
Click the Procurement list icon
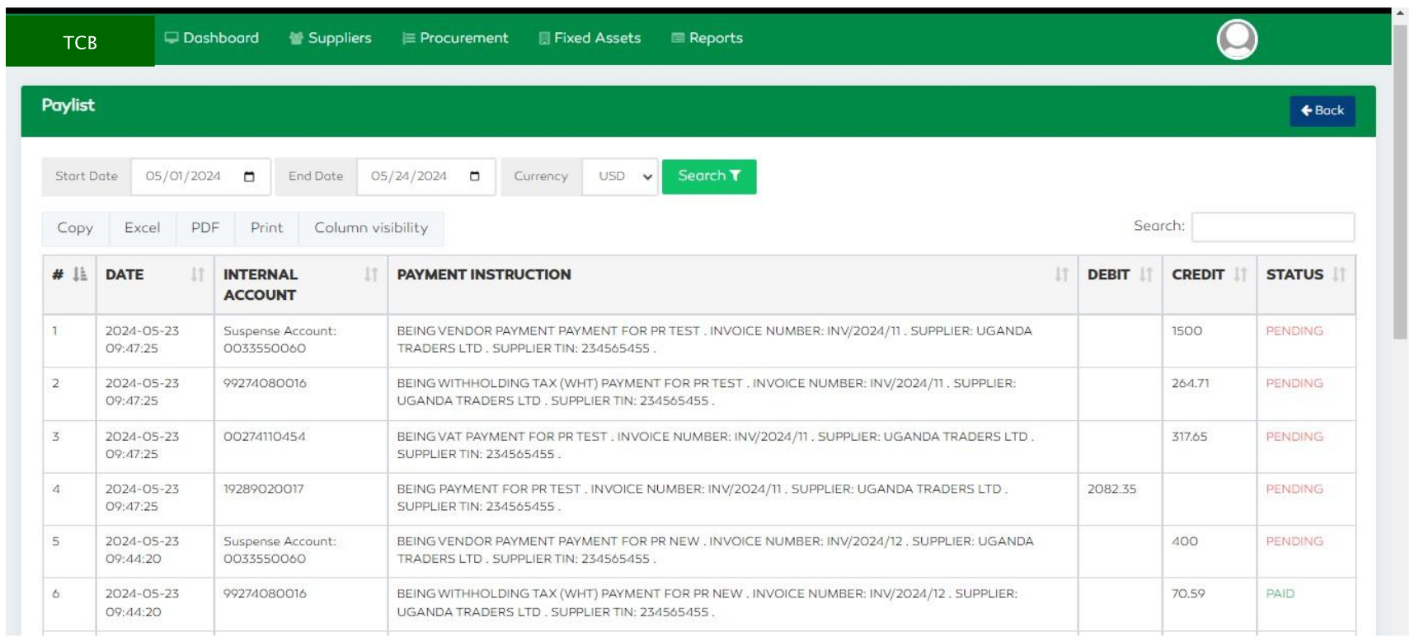coord(408,38)
